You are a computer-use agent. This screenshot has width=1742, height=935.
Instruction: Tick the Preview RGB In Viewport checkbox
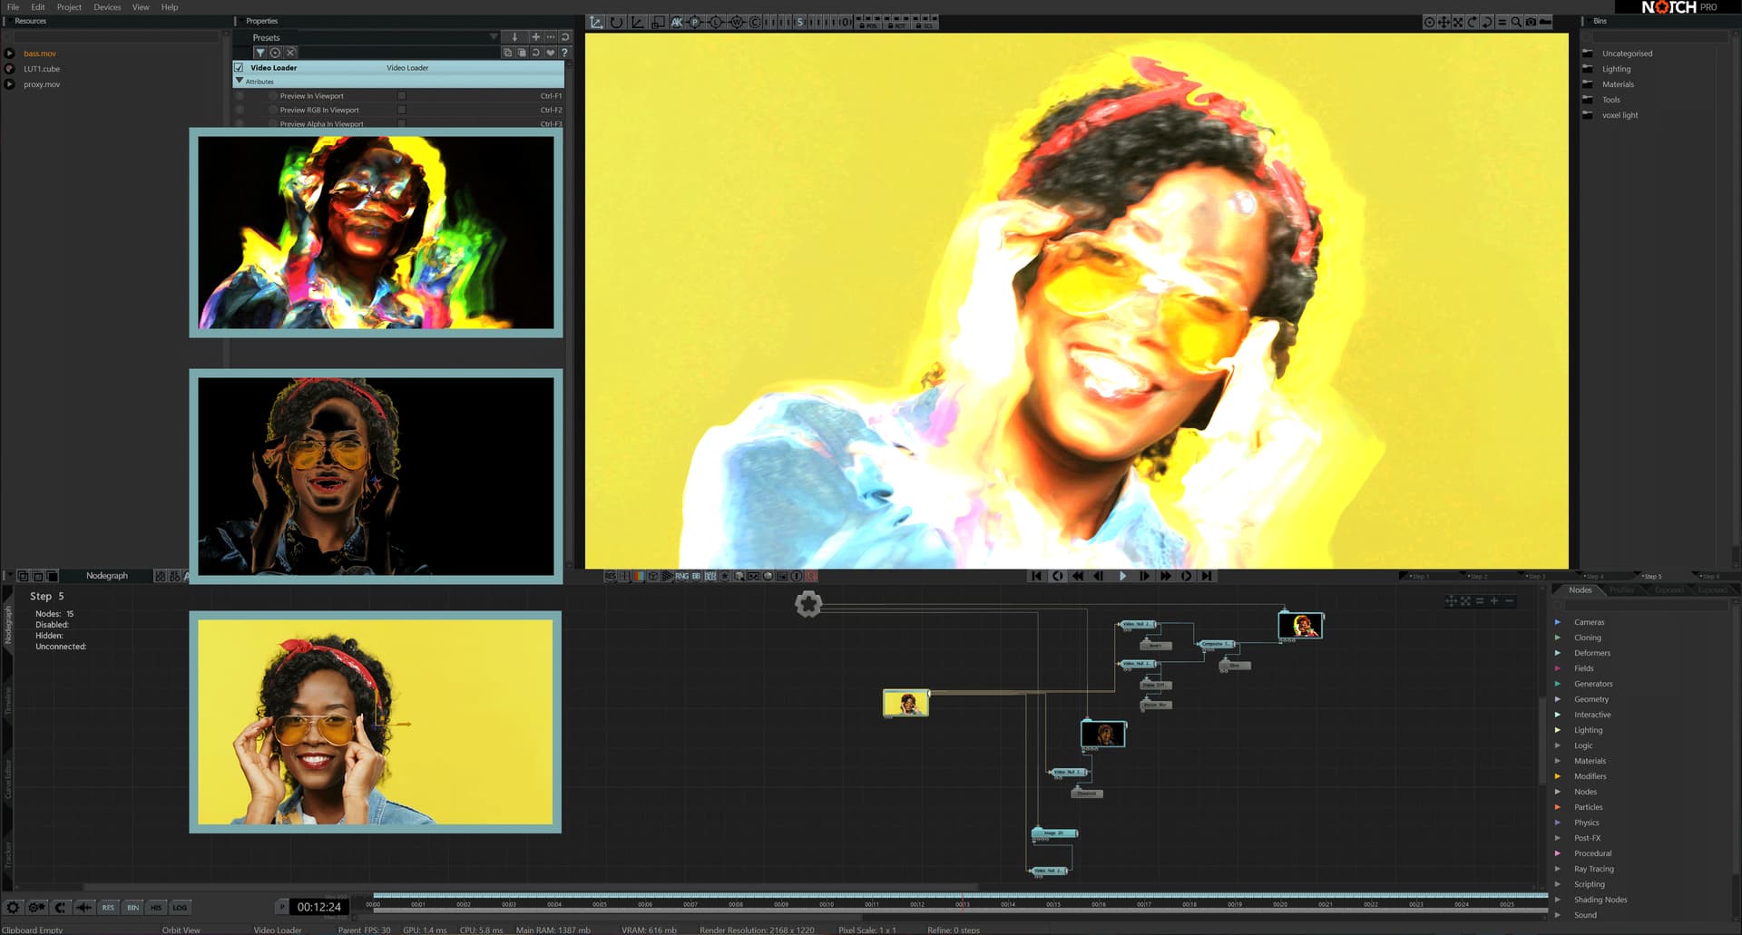402,110
